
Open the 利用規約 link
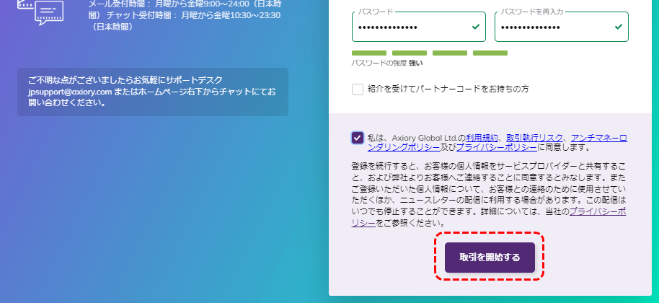coord(482,138)
